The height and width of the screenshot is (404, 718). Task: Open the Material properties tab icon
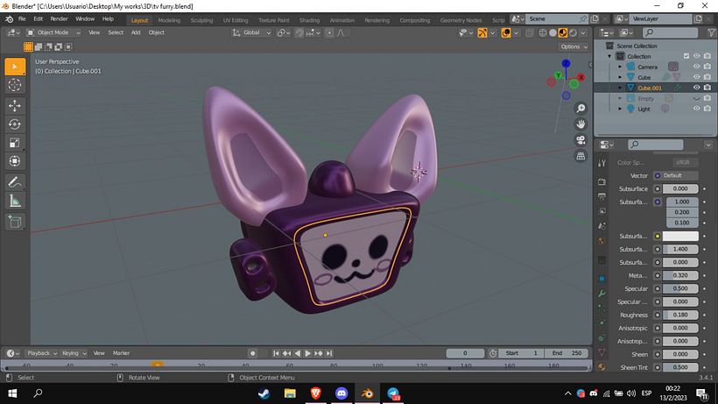602,367
